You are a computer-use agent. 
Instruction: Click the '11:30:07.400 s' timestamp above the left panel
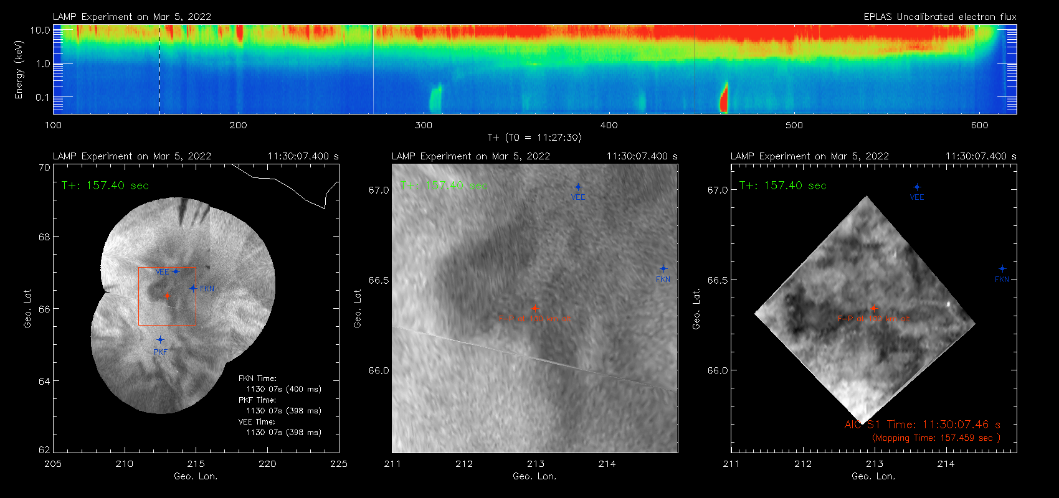point(303,156)
